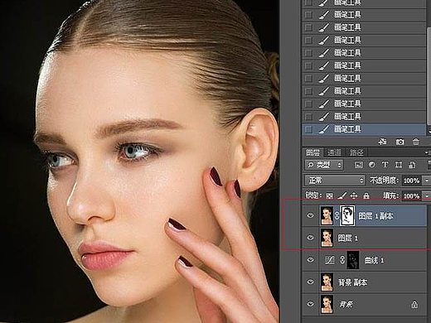Hide the 背景 副本 layer
Screen dimensions: 431x323
[310, 282]
